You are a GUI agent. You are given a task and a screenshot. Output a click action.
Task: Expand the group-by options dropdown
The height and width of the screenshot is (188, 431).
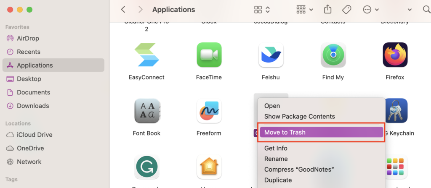pos(305,9)
